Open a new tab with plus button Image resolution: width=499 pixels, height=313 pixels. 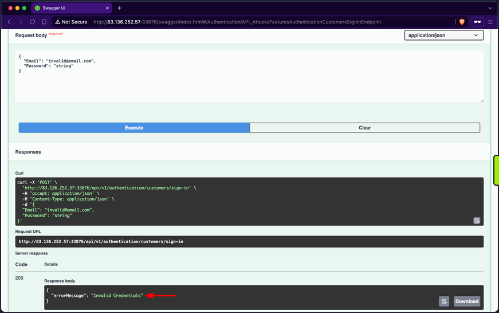click(120, 8)
